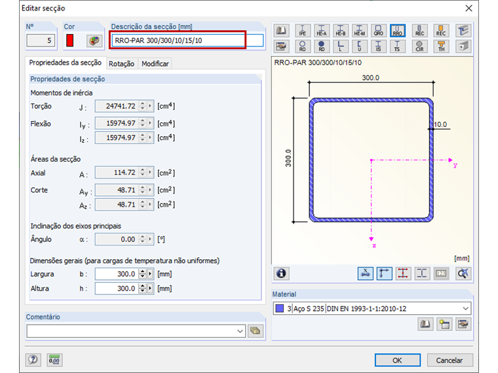Select the gray REC rectangular section

419,31
